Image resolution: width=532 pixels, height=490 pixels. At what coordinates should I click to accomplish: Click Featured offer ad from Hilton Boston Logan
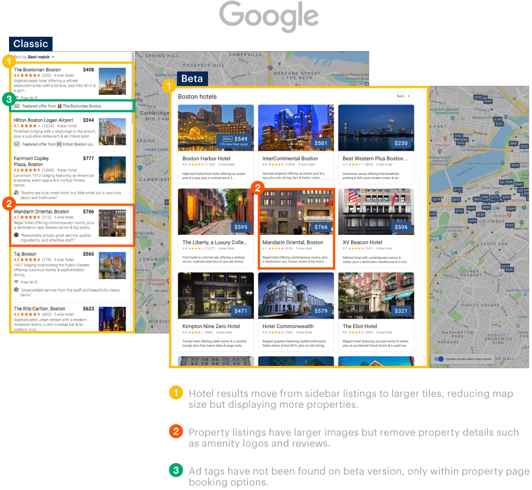[x=54, y=144]
